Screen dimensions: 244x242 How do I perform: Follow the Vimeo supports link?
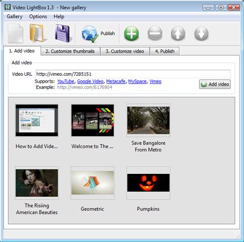coord(155,82)
